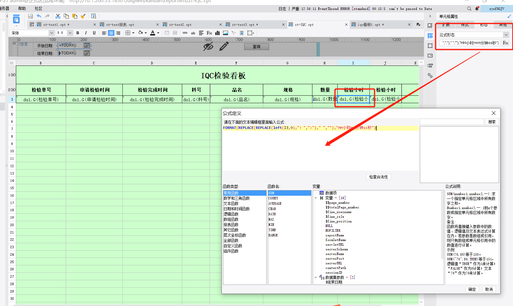Open the 帮助 menu
This screenshot has height=306, width=513.
(x=22, y=8)
